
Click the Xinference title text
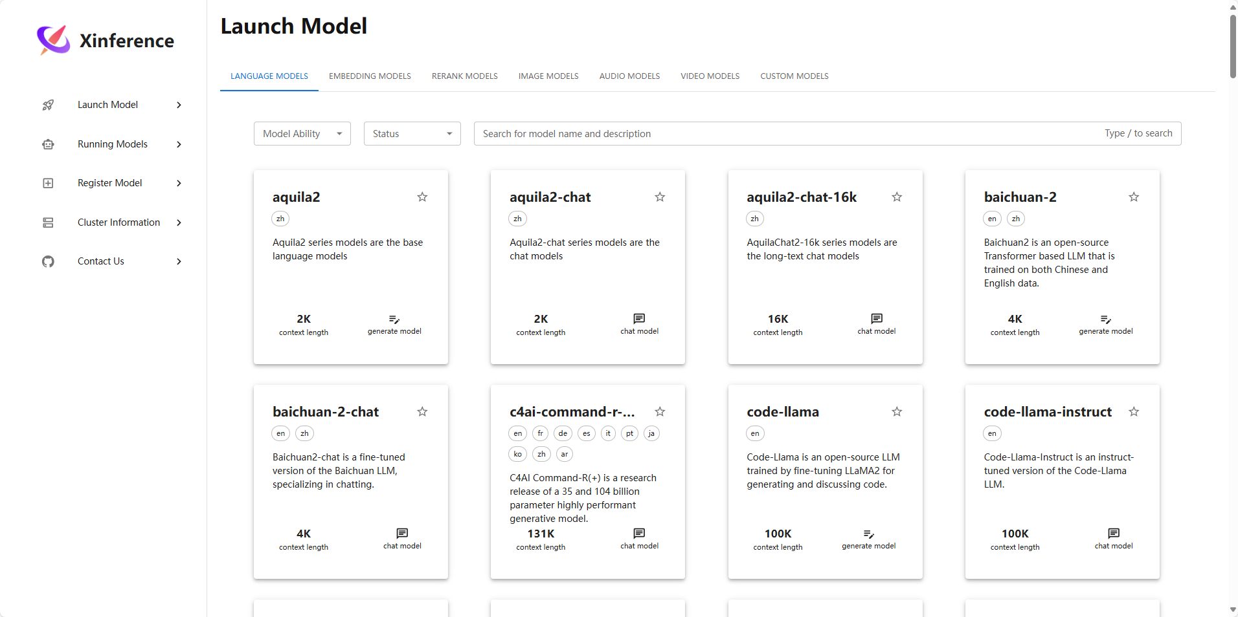(x=127, y=41)
